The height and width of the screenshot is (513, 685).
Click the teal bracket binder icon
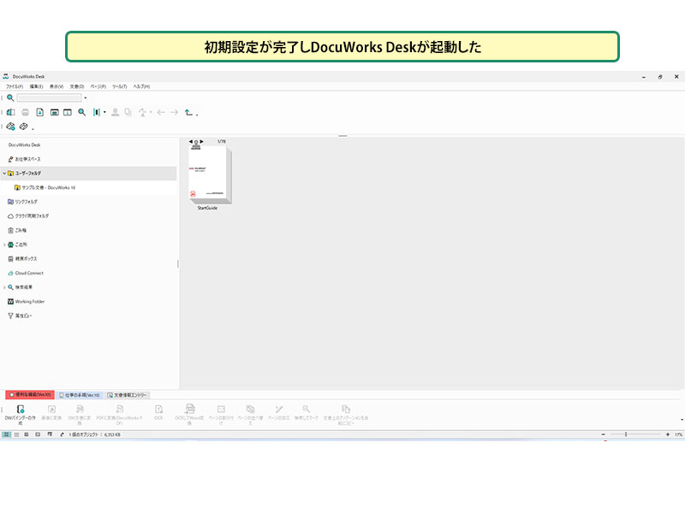click(96, 112)
